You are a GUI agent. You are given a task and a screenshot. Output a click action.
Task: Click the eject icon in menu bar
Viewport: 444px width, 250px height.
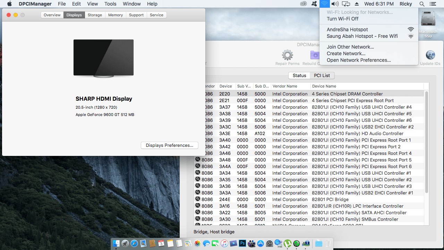[357, 4]
